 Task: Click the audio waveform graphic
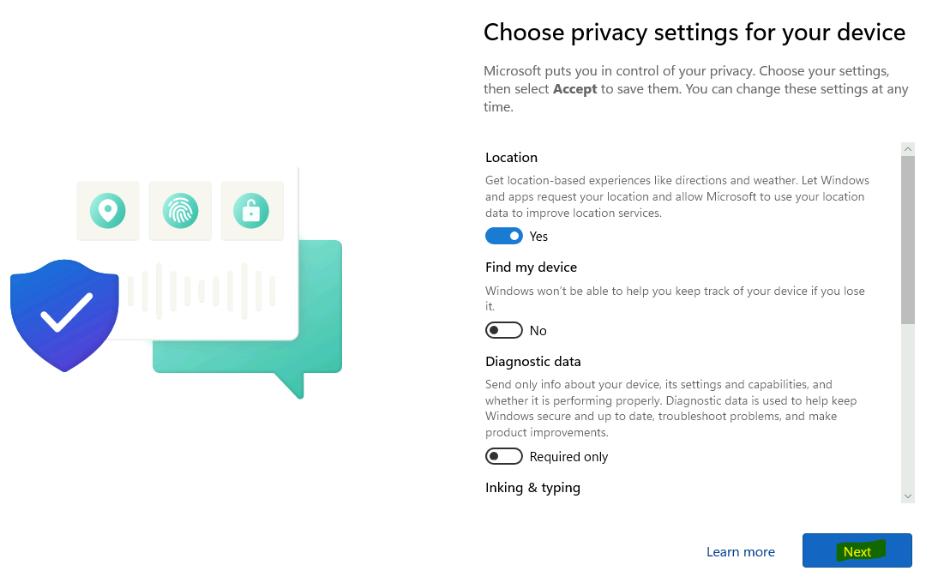201,291
